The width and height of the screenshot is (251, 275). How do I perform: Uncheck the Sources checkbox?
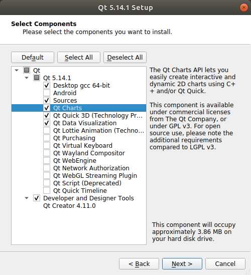coord(47,101)
